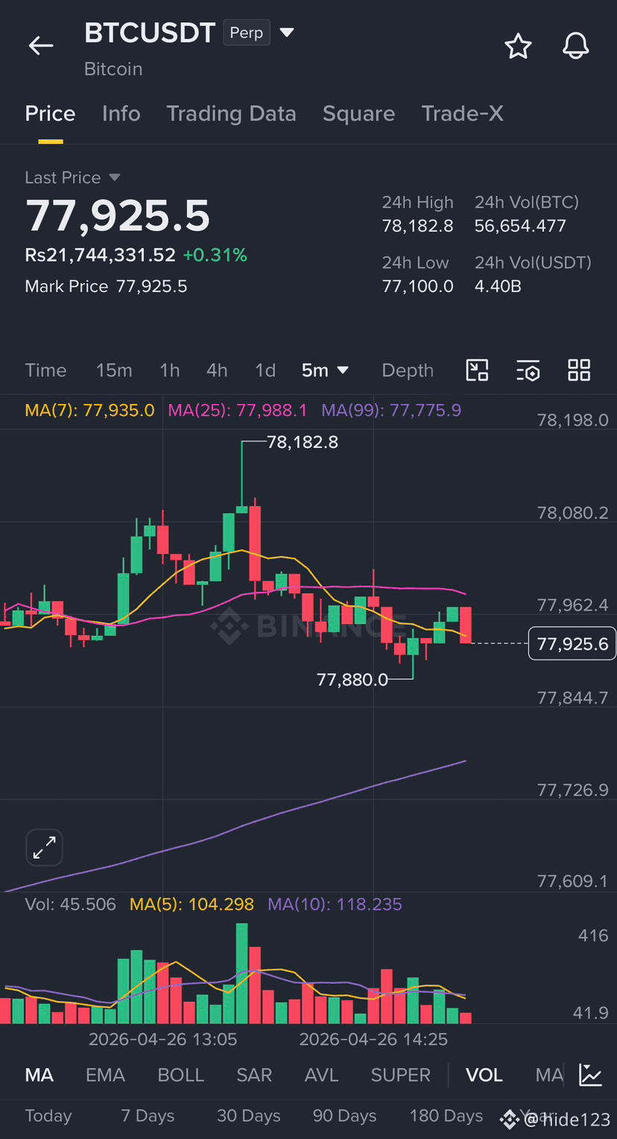Click the 2026-04-26 14:25 time label

[x=373, y=1039]
